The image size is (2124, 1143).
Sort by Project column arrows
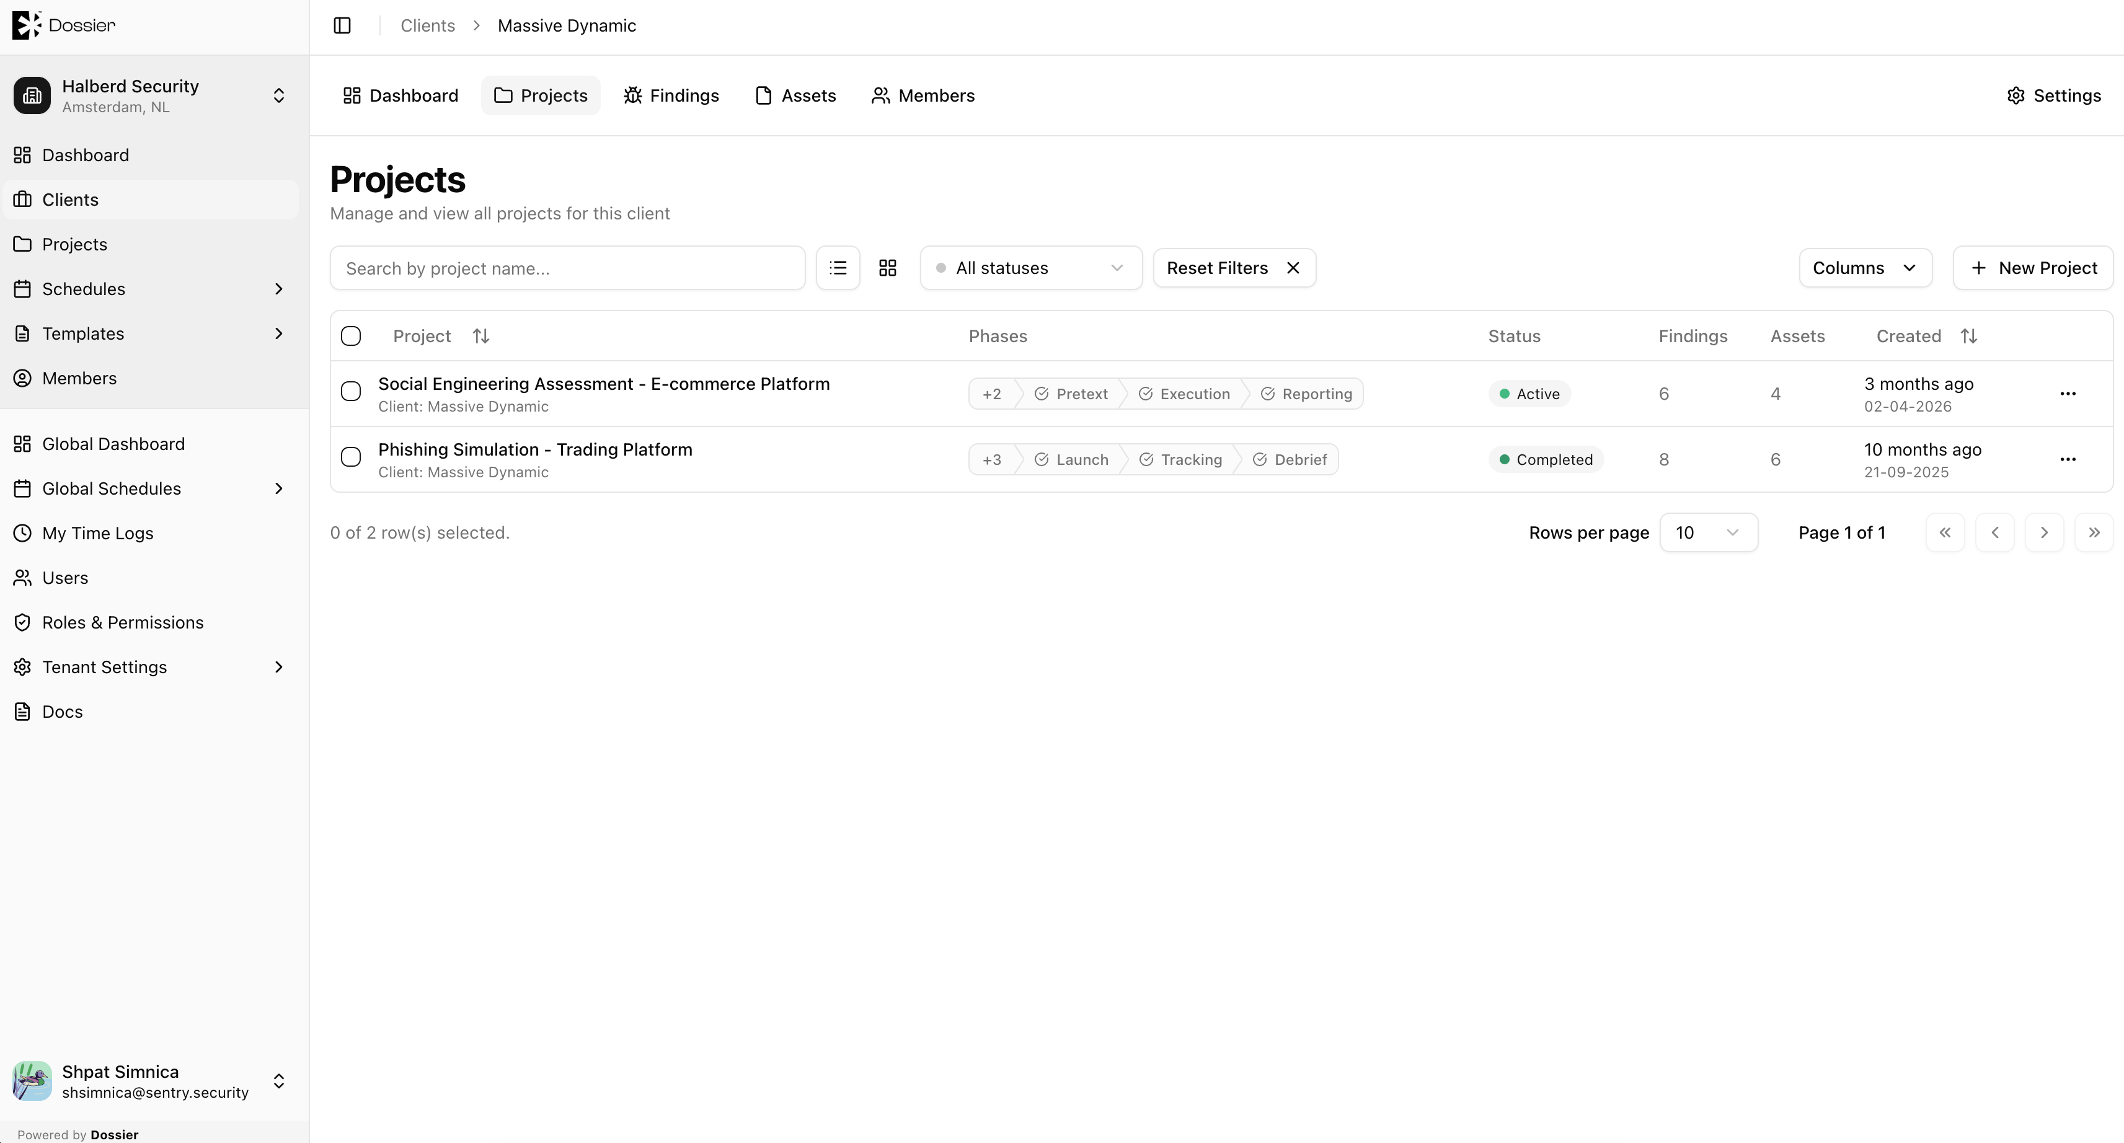(x=480, y=337)
